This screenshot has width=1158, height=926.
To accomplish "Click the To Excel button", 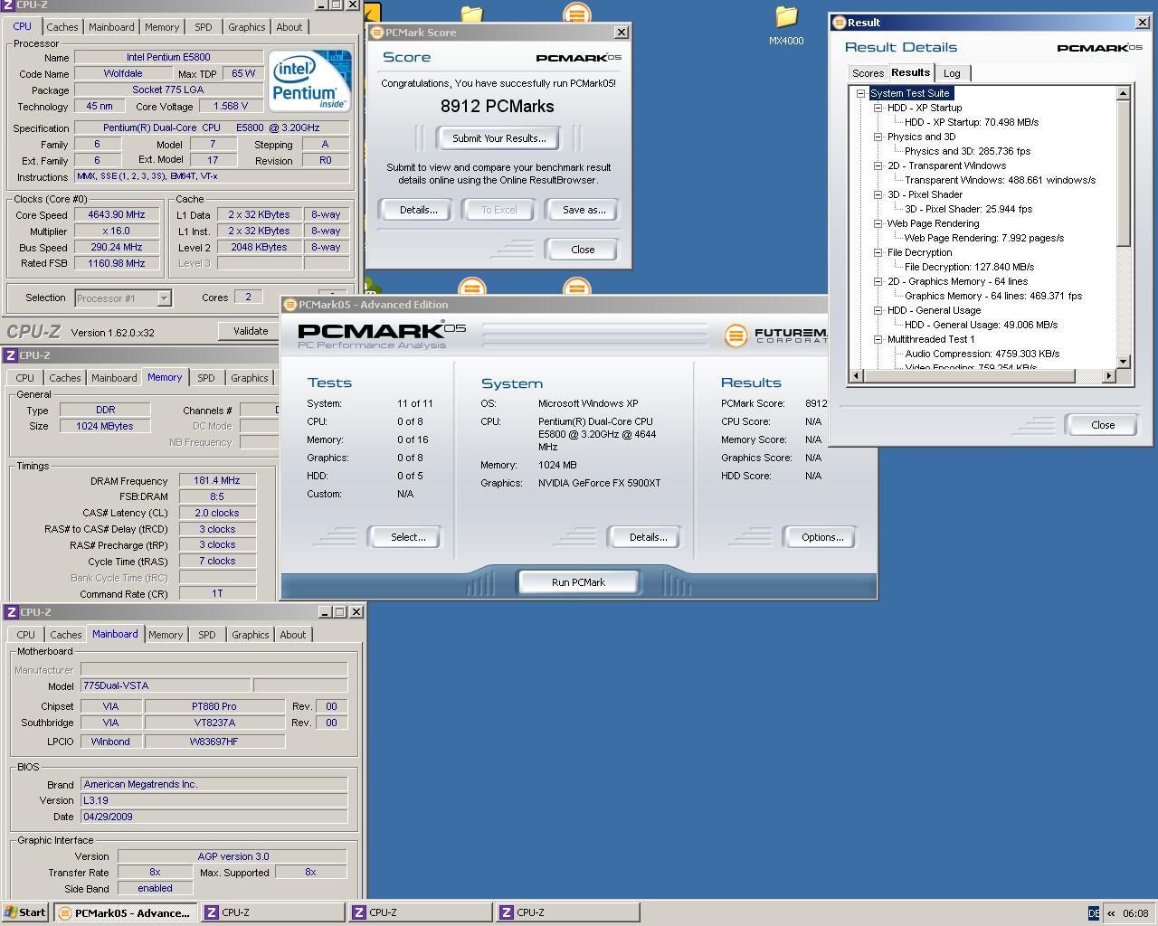I will click(x=499, y=210).
